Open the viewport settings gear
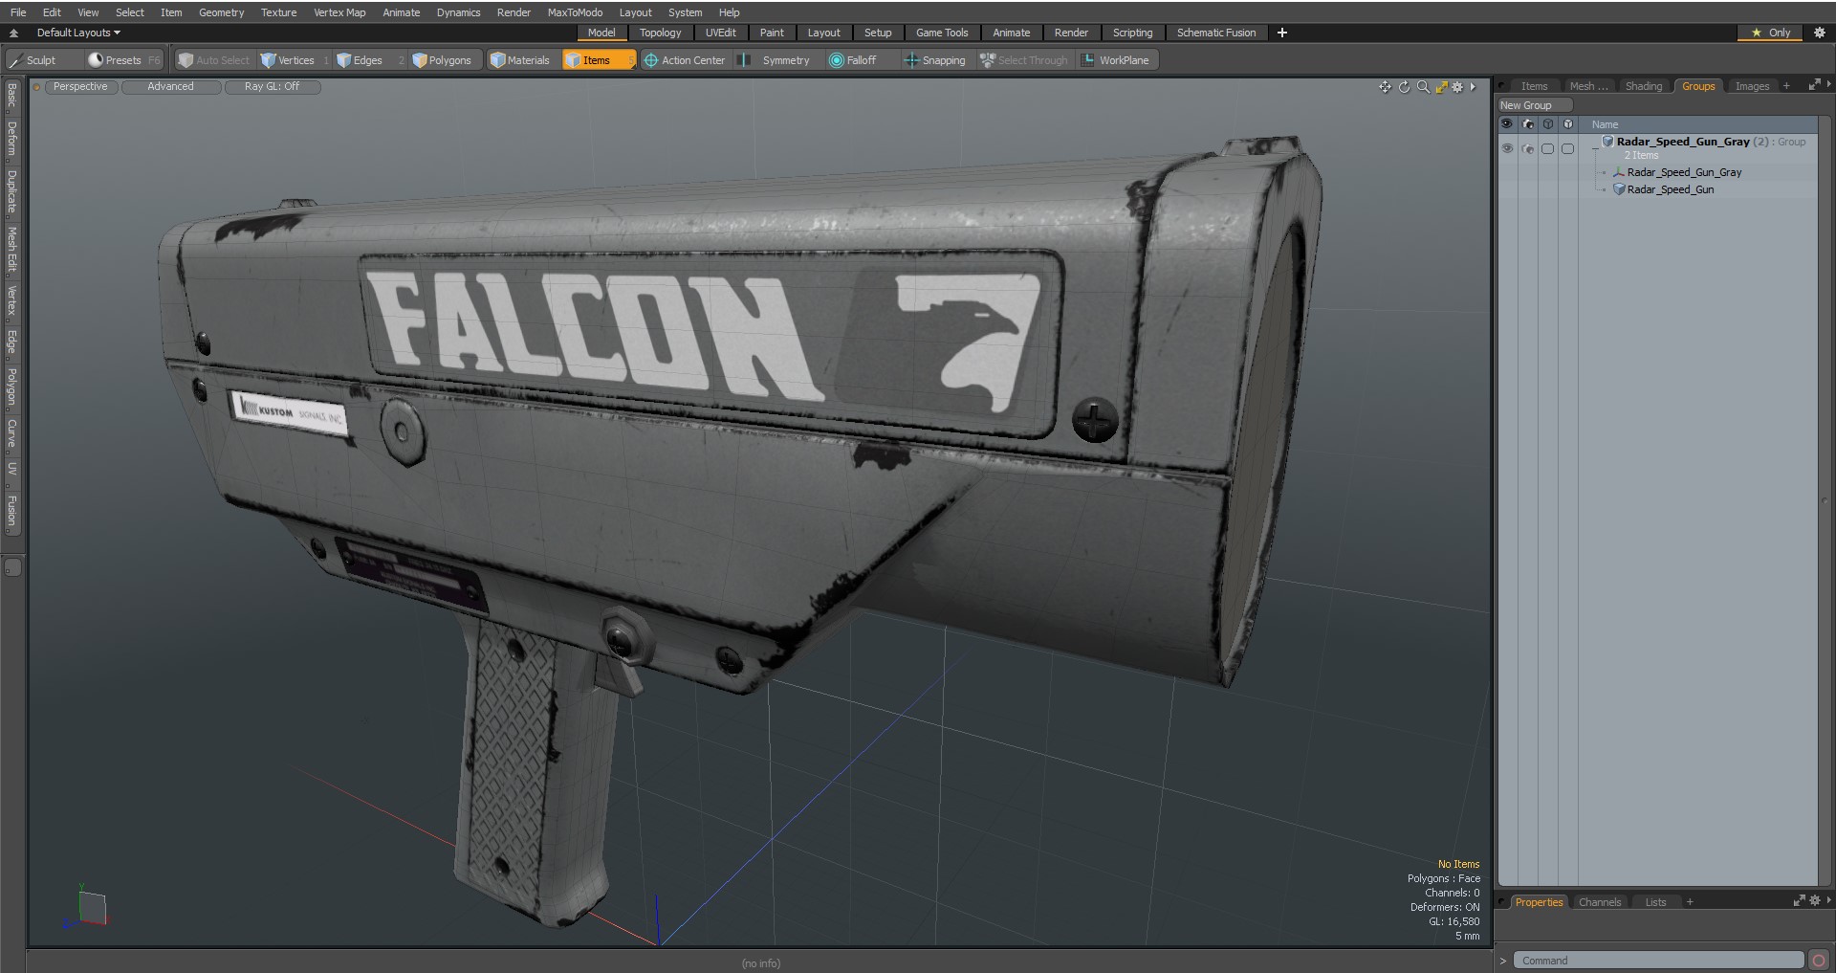 tap(1457, 87)
